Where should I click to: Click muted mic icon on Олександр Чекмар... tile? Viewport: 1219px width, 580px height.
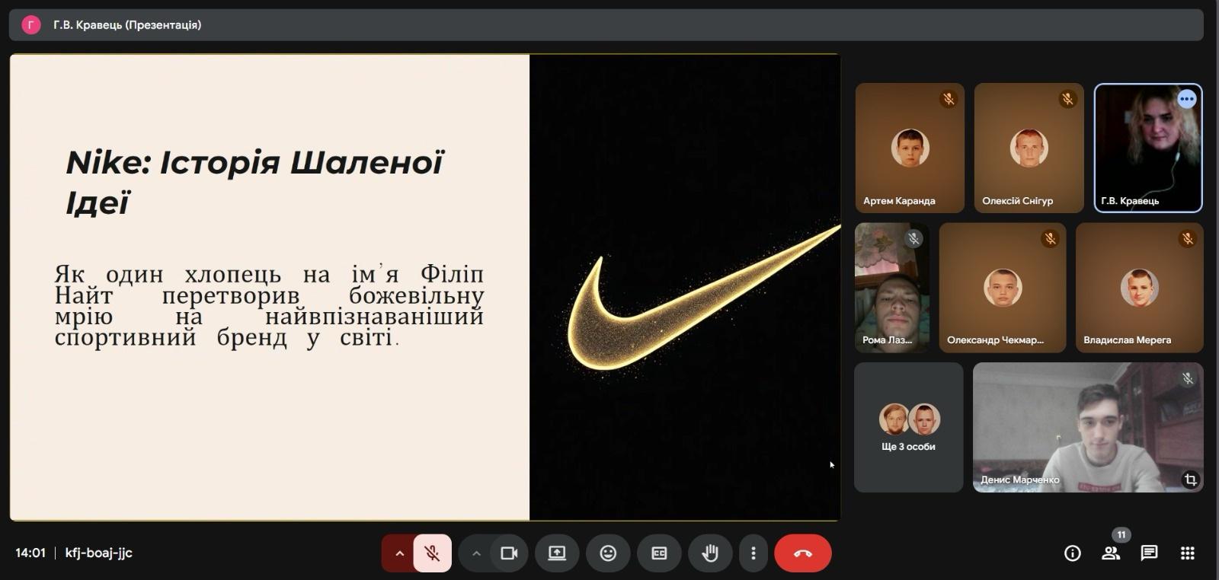tap(1051, 239)
